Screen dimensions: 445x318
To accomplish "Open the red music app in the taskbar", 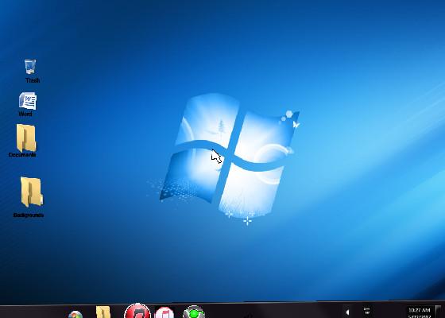I will (137, 311).
